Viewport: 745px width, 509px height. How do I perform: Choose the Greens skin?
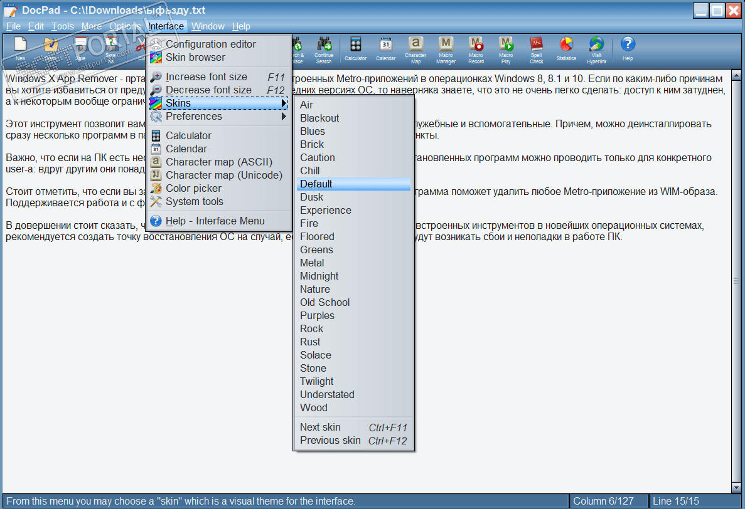pyautogui.click(x=353, y=249)
